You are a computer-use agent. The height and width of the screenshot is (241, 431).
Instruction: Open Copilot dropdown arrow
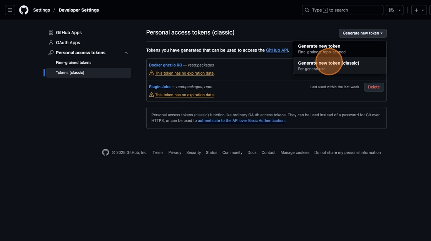(x=400, y=10)
